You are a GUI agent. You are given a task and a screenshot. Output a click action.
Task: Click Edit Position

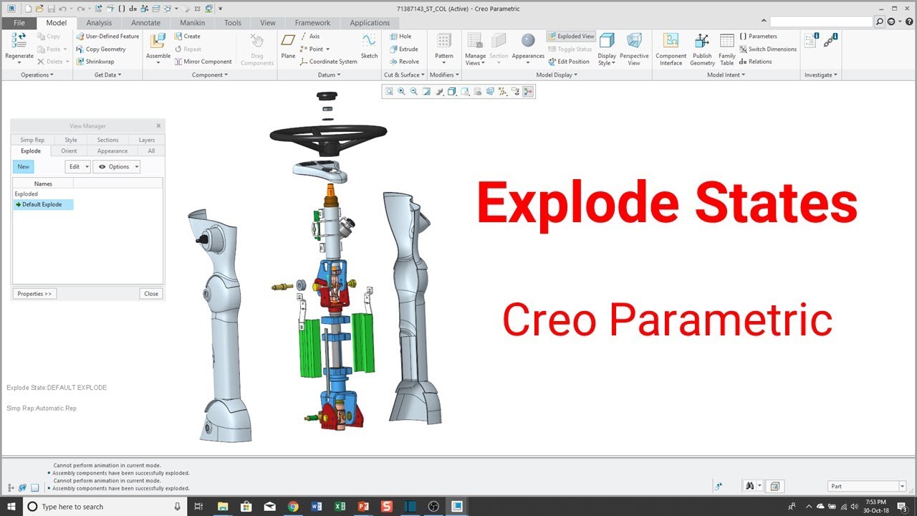(x=569, y=62)
